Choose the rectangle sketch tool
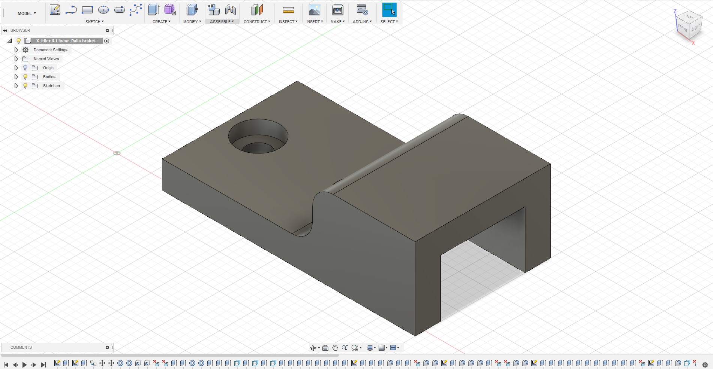The width and height of the screenshot is (713, 369). (x=87, y=10)
